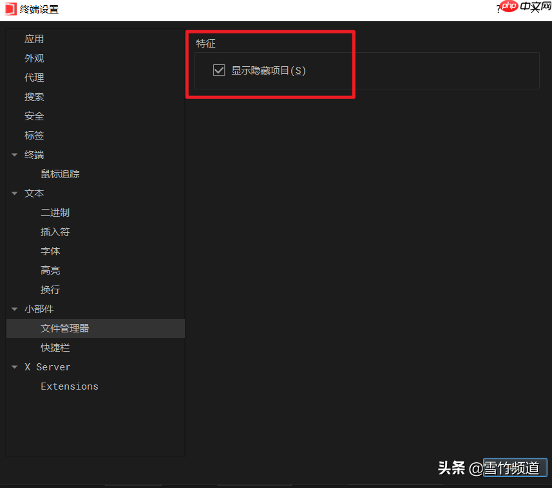This screenshot has height=488, width=552.
Task: Open 鼠标追踪 settings
Action: [x=60, y=174]
